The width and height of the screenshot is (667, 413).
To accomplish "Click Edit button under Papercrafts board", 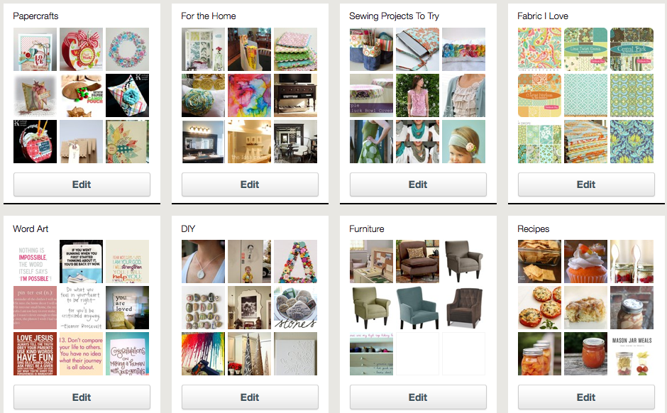I will (x=82, y=185).
